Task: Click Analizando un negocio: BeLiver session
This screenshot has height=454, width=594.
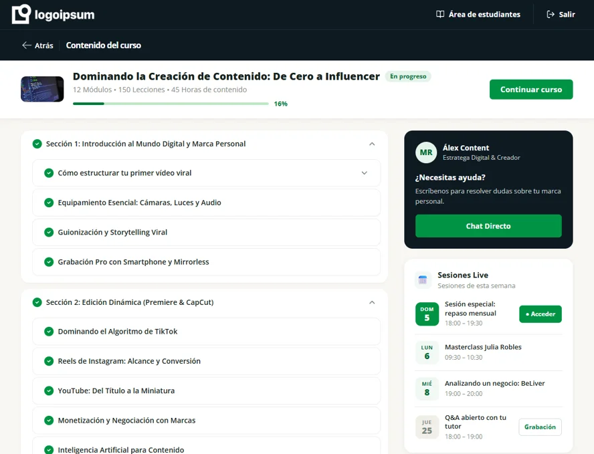Action: pyautogui.click(x=495, y=384)
